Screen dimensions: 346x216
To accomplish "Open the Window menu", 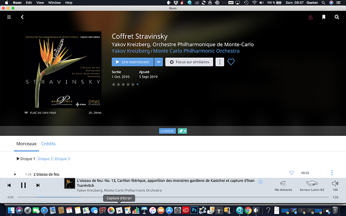I will point(54,3).
